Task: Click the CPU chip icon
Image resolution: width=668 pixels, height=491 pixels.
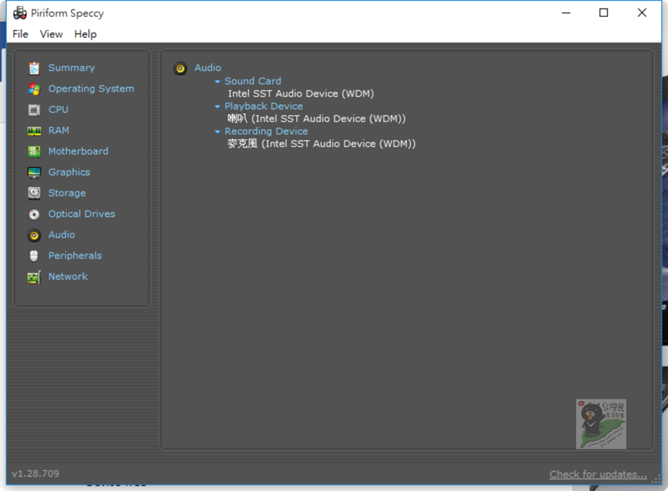Action: tap(34, 110)
